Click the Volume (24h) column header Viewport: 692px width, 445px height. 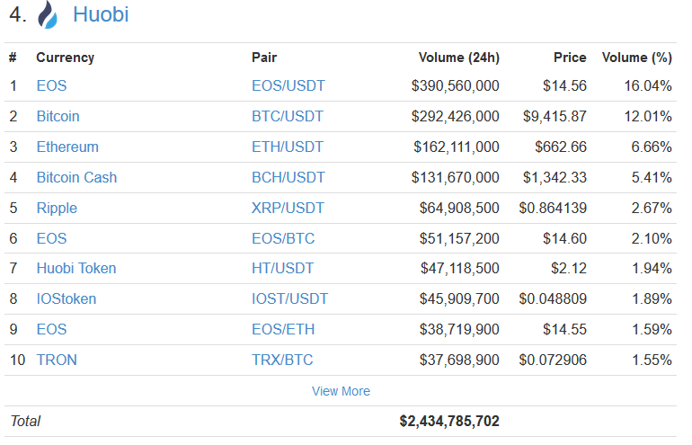(x=459, y=58)
